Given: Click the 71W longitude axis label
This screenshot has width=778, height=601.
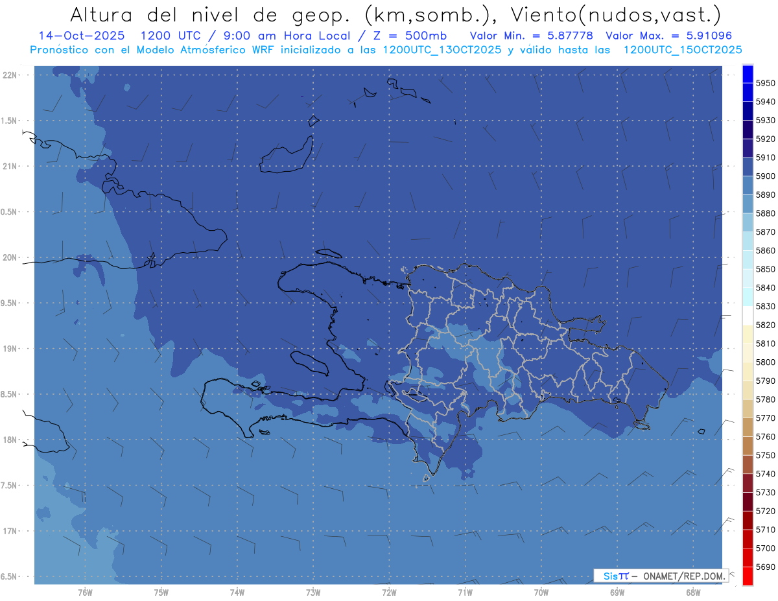Looking at the screenshot, I should 465,593.
